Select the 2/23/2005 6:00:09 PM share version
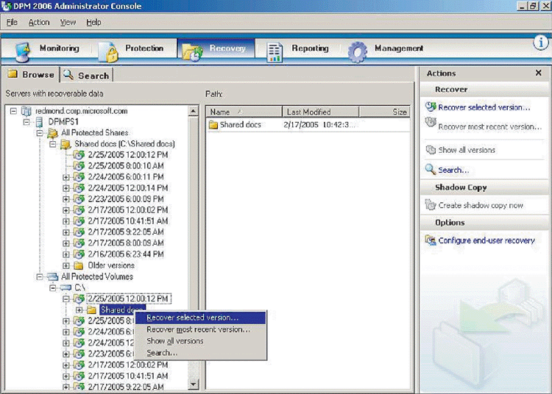Viewport: 552px width, 394px height. pos(126,199)
